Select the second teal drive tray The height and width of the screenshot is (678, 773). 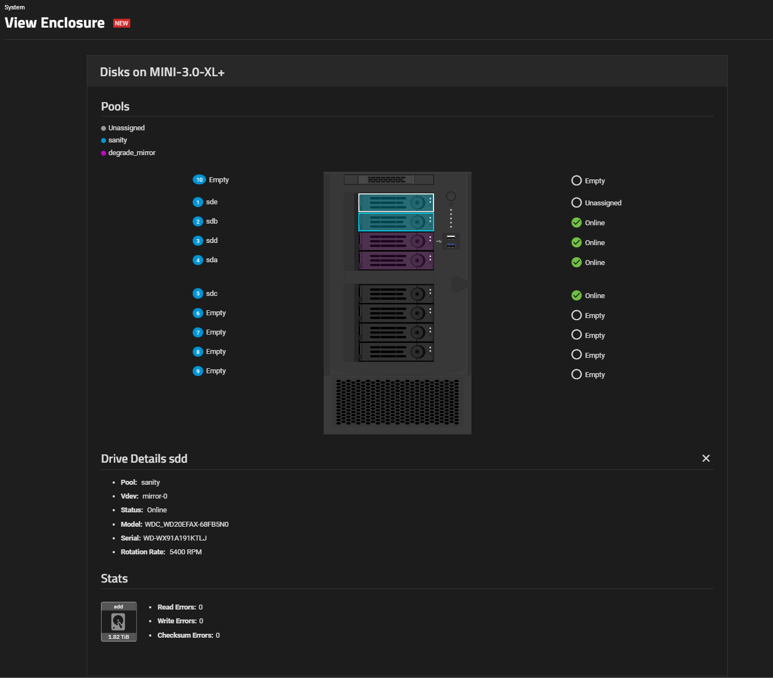coord(396,222)
